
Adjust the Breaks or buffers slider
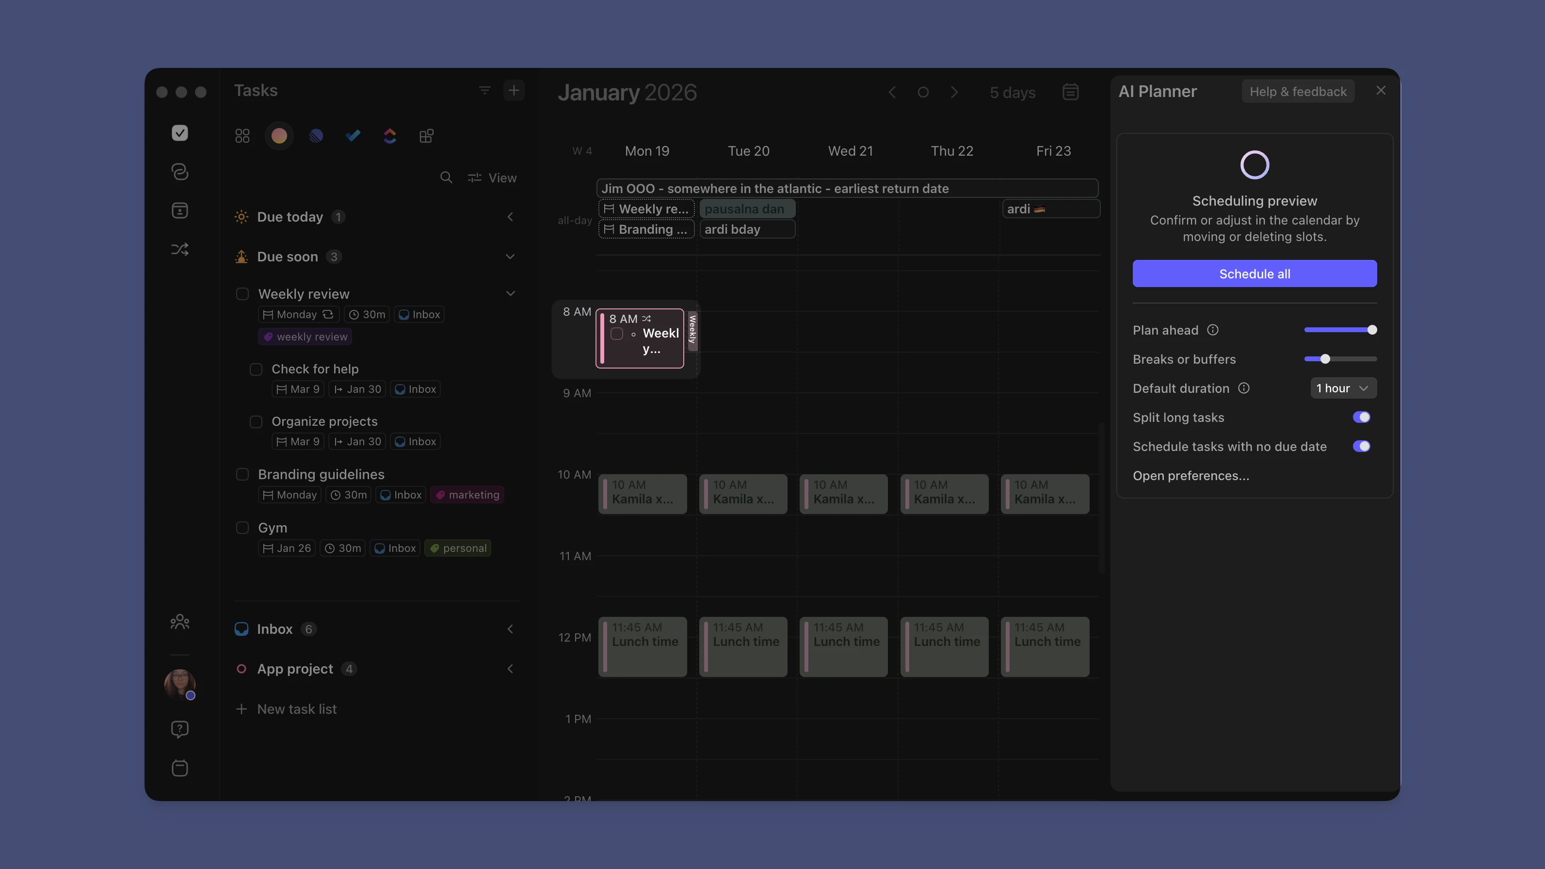pyautogui.click(x=1325, y=359)
